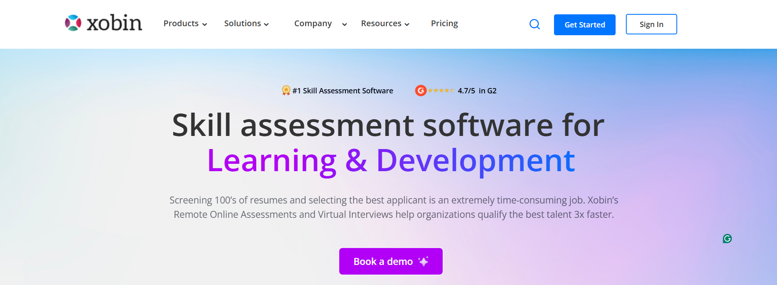This screenshot has height=285, width=777.
Task: Click the Get Started button
Action: [585, 25]
